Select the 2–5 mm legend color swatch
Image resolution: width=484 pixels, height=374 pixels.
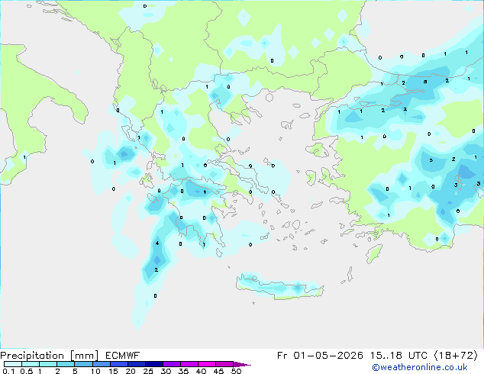(66, 364)
